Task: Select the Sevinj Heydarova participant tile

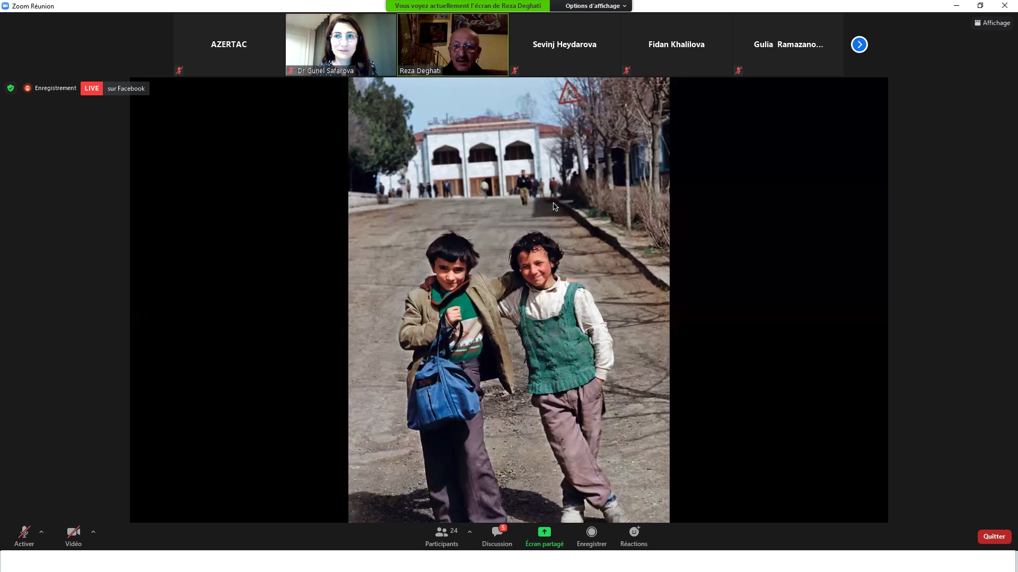Action: click(565, 44)
